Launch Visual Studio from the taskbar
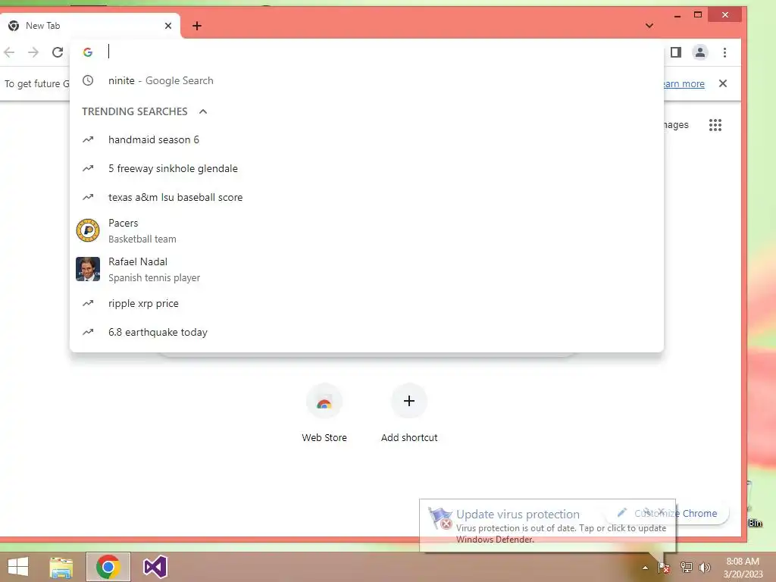This screenshot has width=776, height=582. tap(155, 567)
